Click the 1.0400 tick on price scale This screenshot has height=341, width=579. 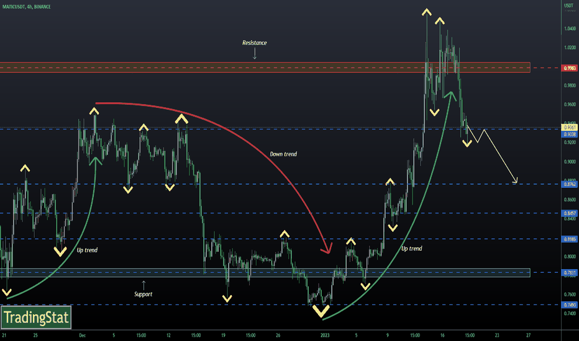click(570, 29)
